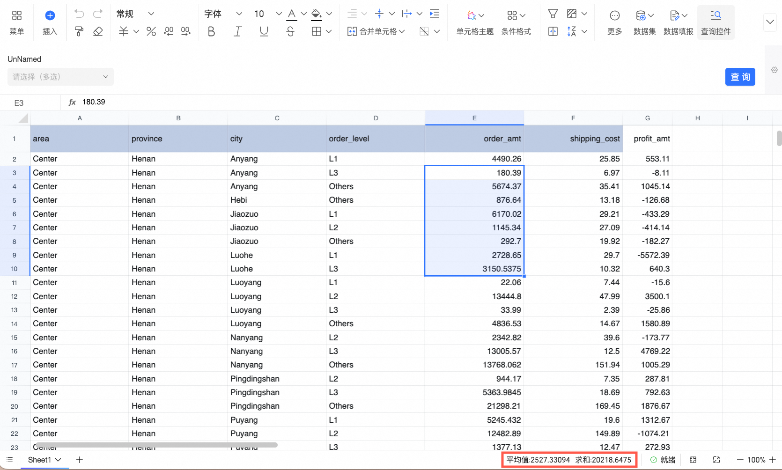Click the blue 查询 button
Screen dimensions: 782x470
[740, 77]
